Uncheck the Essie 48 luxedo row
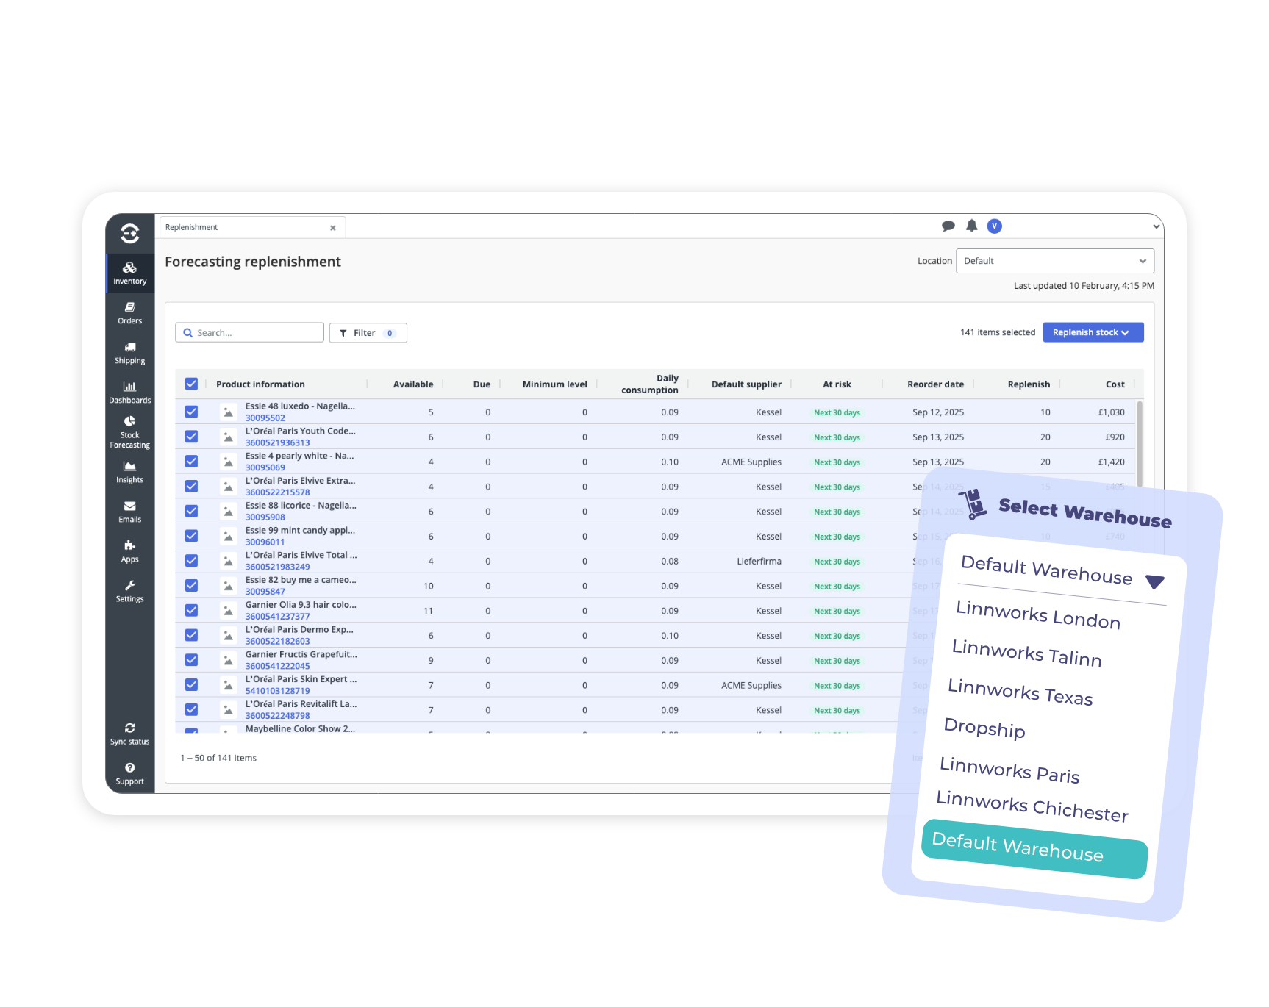This screenshot has height=1007, width=1269. pyautogui.click(x=191, y=412)
